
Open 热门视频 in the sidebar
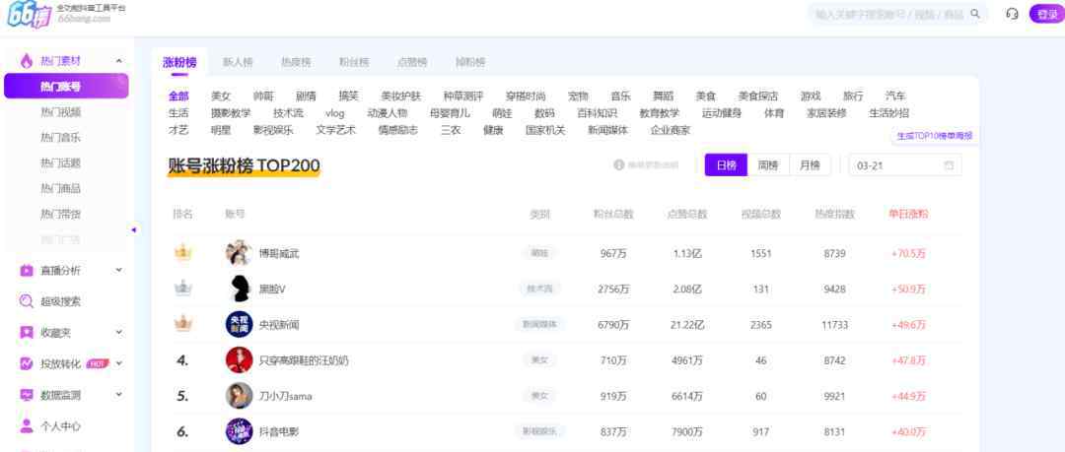60,112
